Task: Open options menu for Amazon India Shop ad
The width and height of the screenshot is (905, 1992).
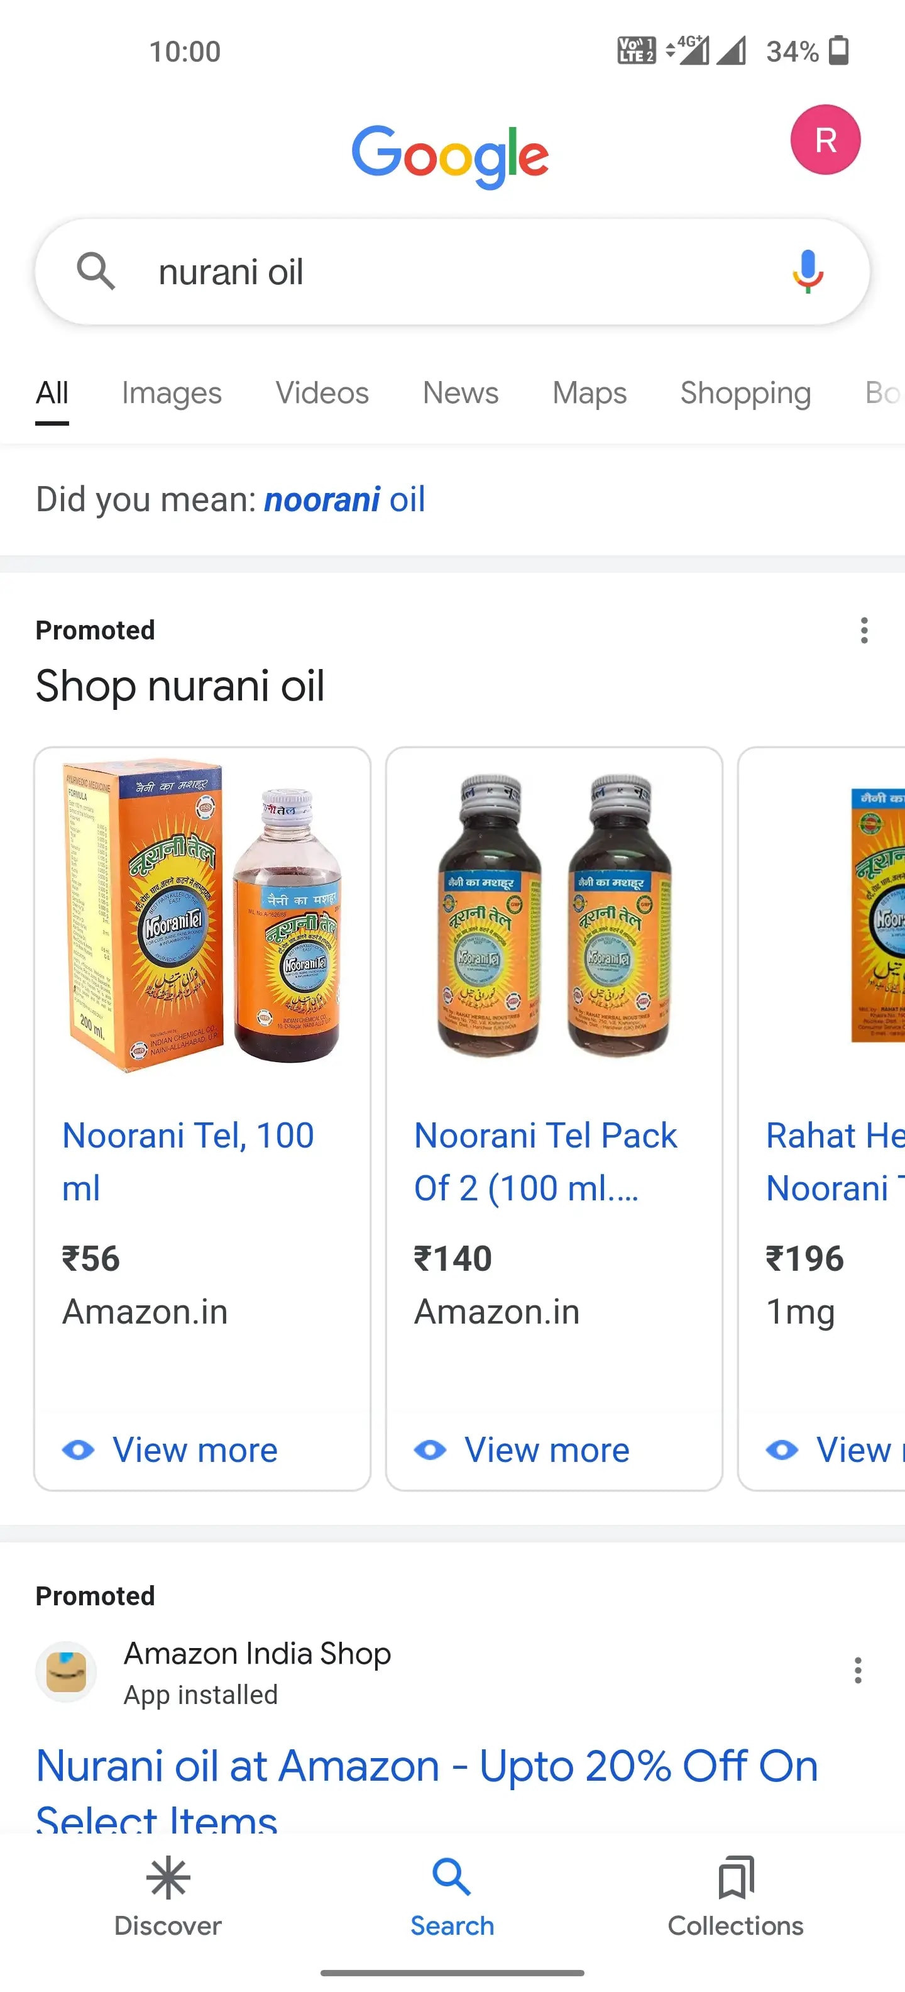Action: coord(857,1670)
